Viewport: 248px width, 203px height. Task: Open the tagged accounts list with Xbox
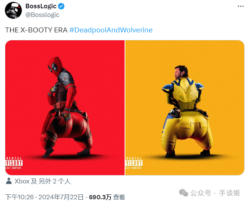tap(43, 181)
